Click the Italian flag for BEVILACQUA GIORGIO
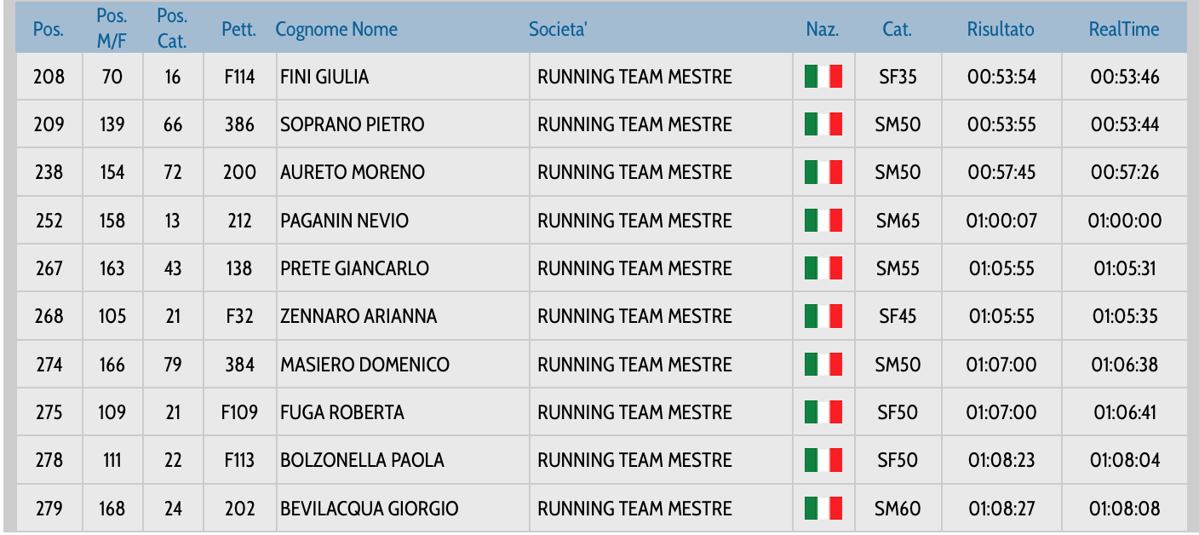This screenshot has height=535, width=1199. [823, 509]
